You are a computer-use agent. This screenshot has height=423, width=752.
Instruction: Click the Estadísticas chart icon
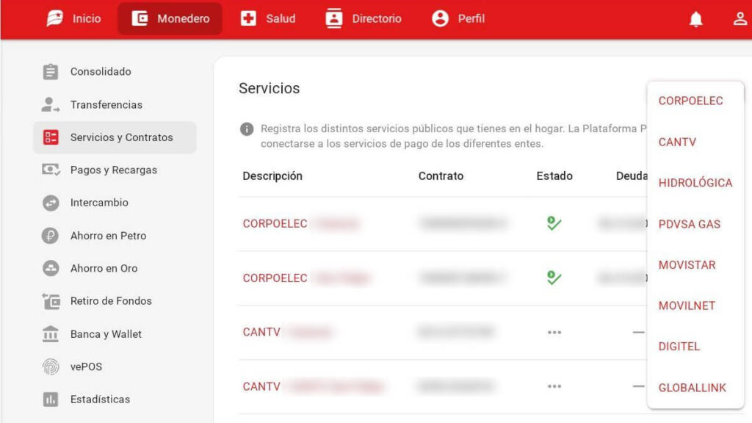pyautogui.click(x=51, y=399)
